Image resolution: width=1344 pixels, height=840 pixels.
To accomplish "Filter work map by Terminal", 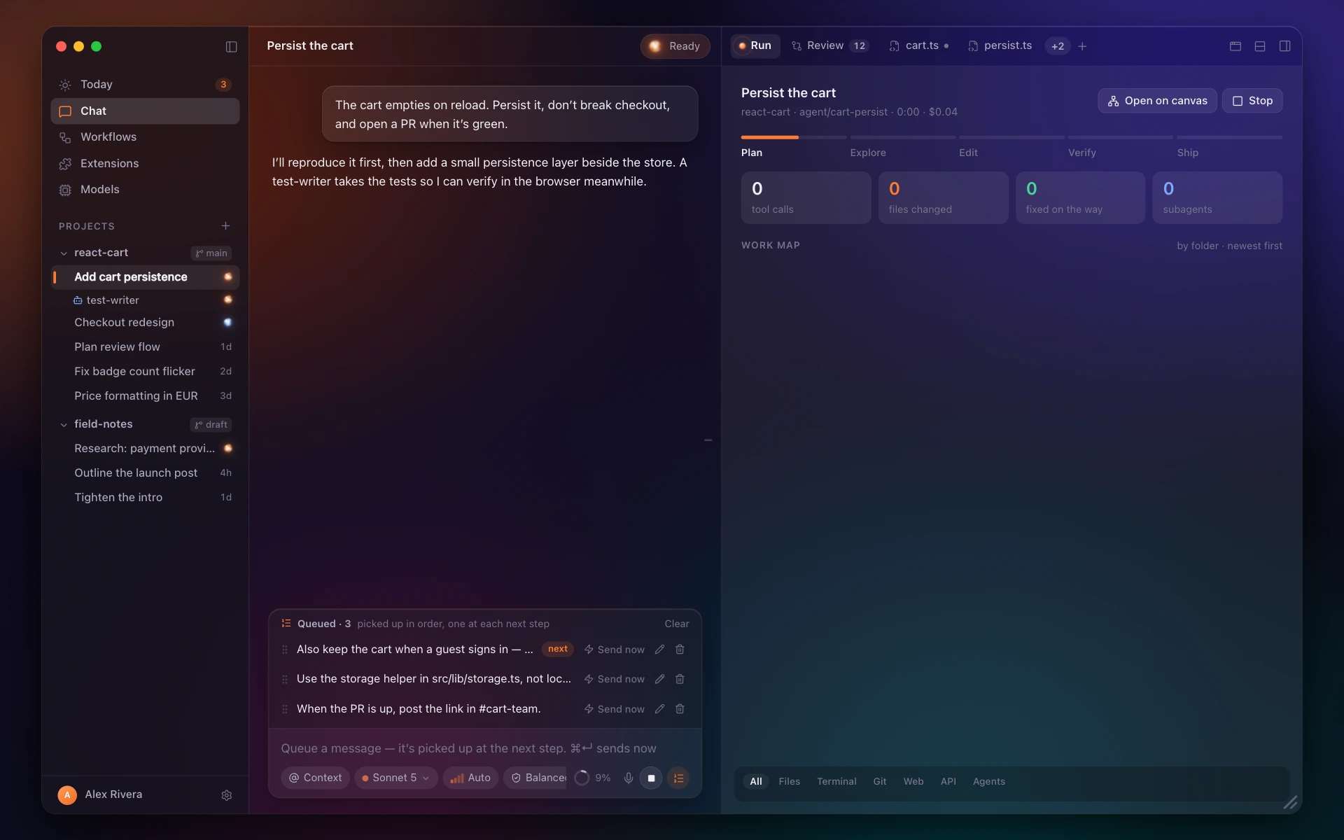I will click(x=836, y=781).
